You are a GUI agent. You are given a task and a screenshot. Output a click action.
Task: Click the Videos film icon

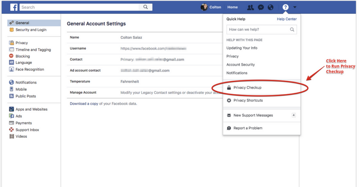(12, 136)
